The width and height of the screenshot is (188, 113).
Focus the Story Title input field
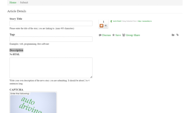pyautogui.click(x=51, y=23)
